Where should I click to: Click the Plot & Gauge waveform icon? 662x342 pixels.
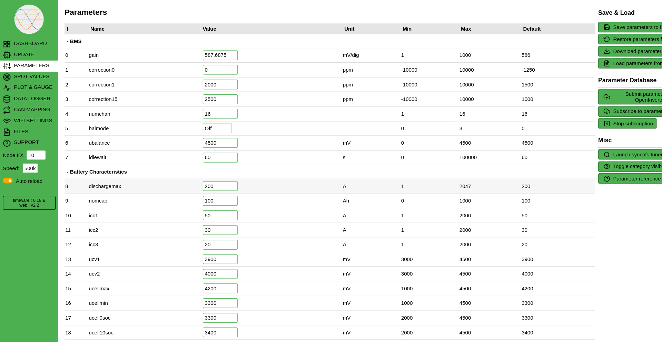(x=7, y=88)
